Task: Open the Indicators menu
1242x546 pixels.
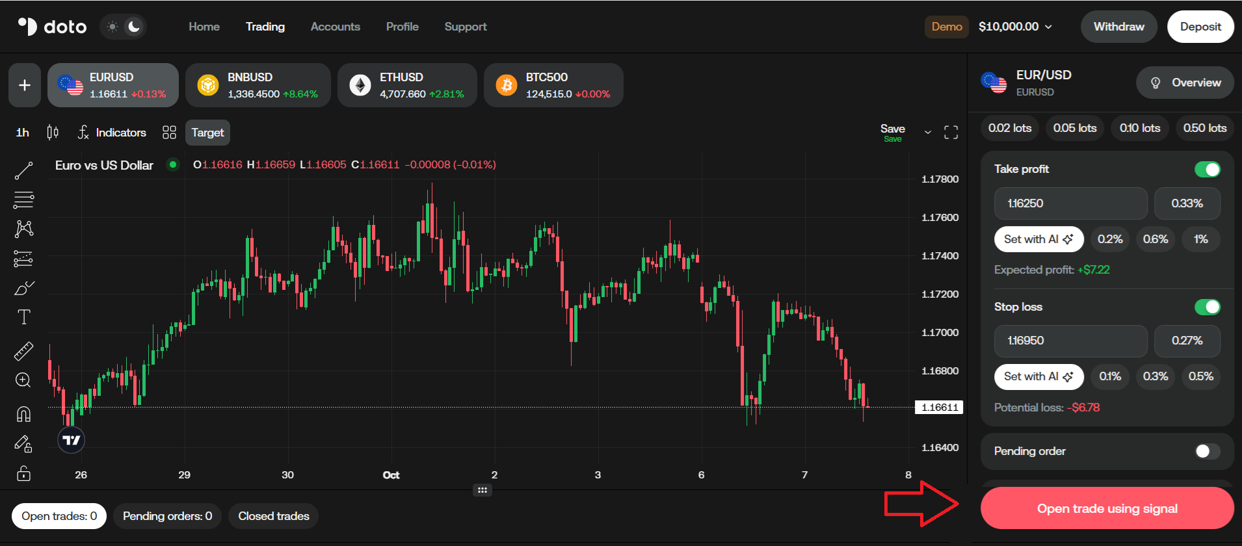Action: pyautogui.click(x=112, y=133)
